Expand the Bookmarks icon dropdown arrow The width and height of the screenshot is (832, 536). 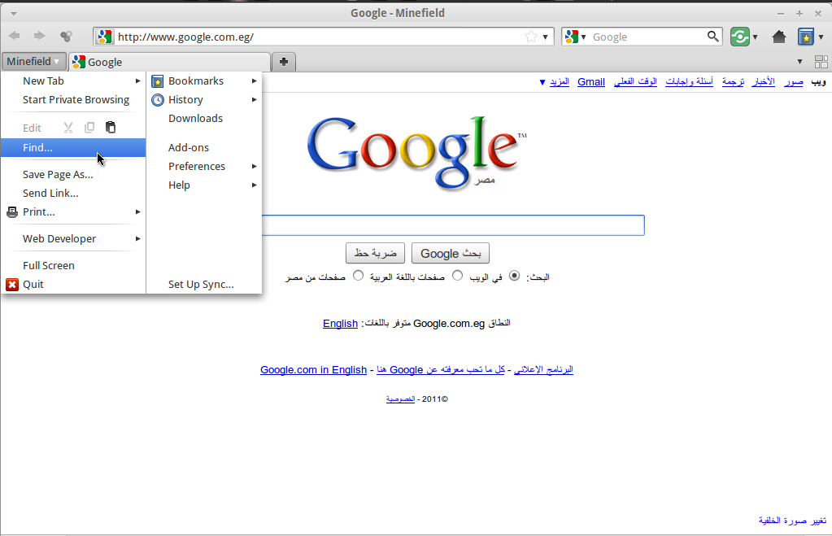pos(821,37)
